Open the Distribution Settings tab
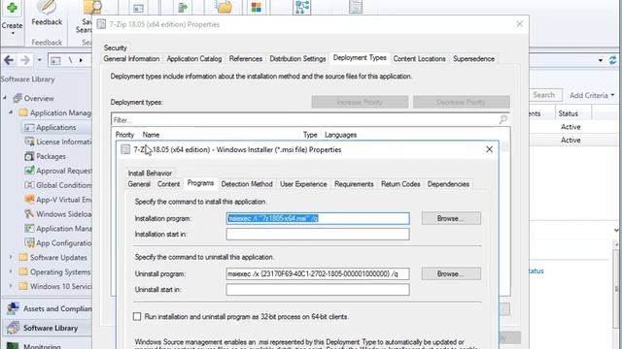The height and width of the screenshot is (349, 622). 297,58
